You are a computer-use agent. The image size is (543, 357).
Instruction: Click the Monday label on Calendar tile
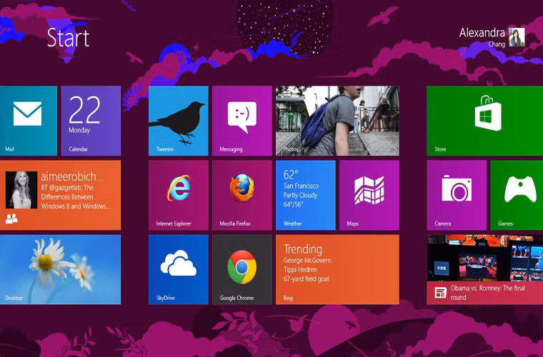(x=79, y=131)
